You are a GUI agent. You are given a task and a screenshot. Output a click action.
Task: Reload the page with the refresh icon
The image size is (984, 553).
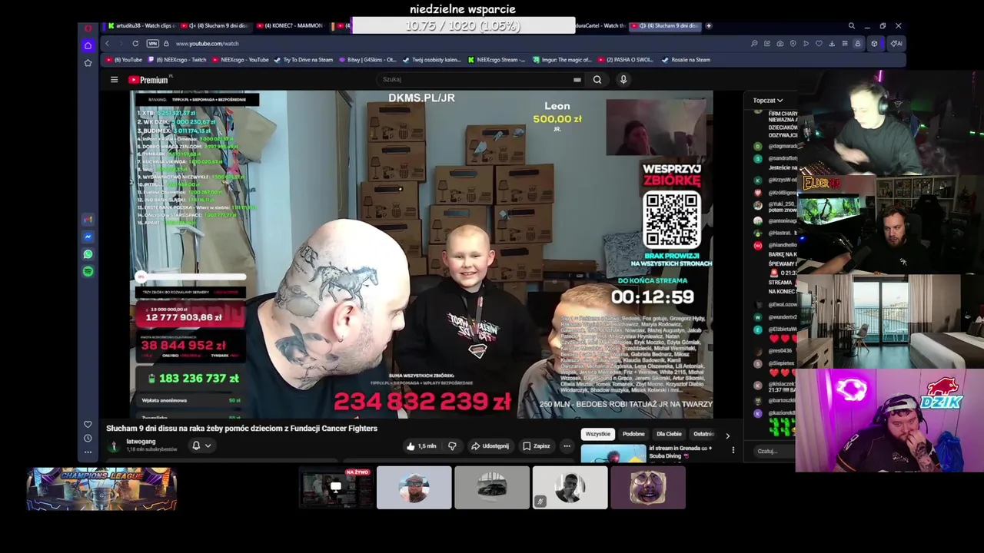pos(135,44)
